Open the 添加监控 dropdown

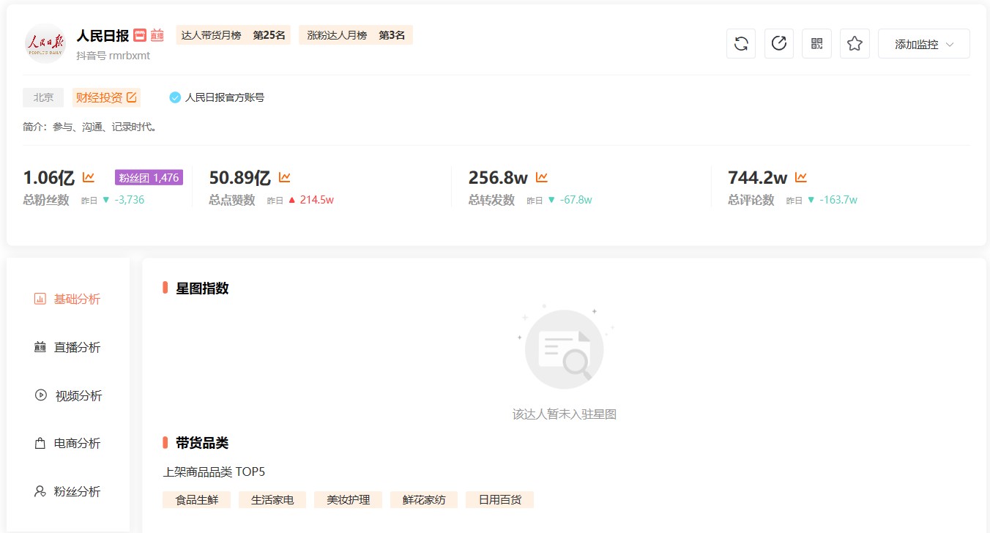(x=924, y=44)
